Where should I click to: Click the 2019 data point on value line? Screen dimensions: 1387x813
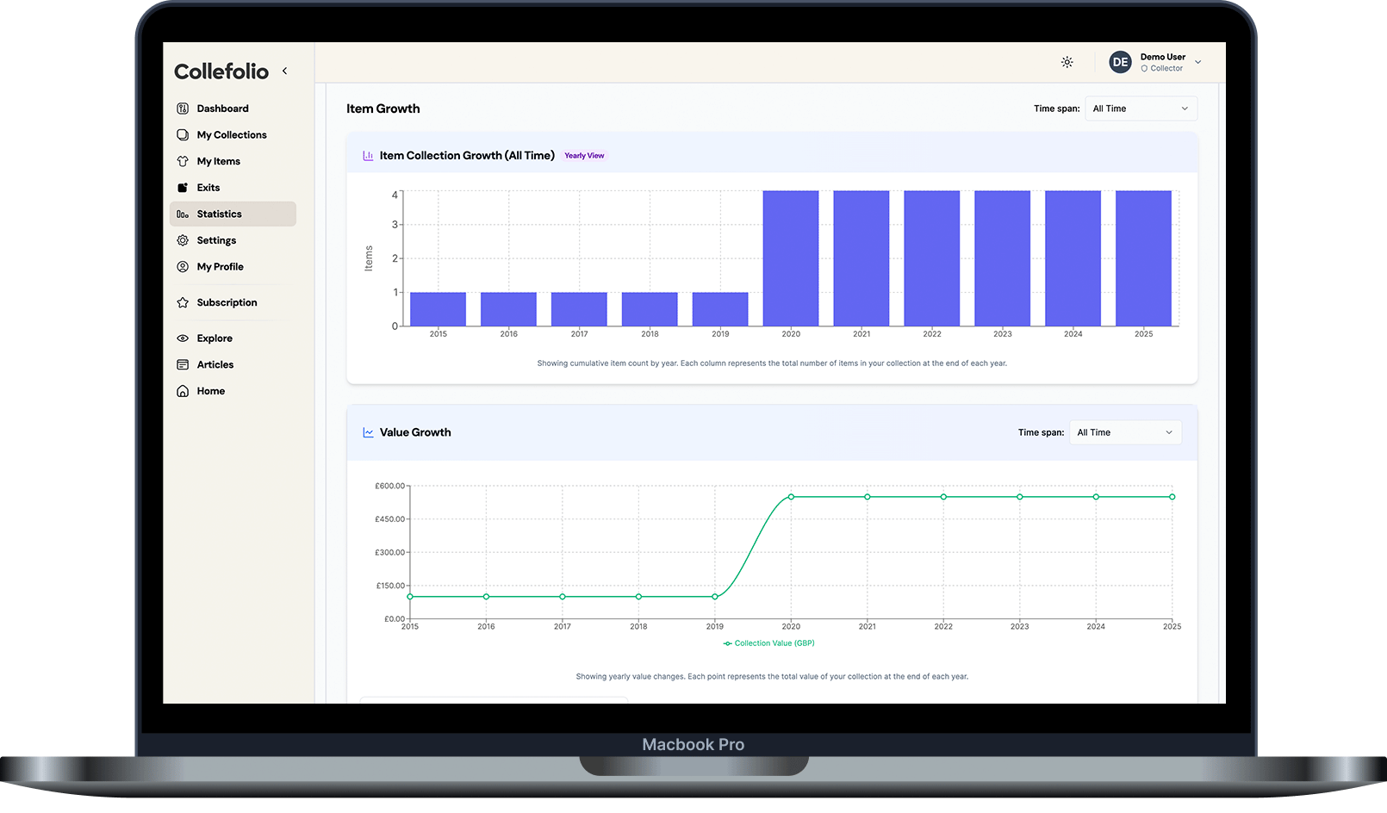click(x=715, y=597)
